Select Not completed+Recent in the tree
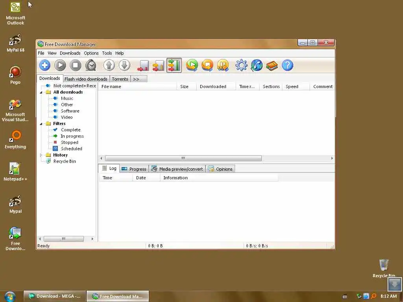This screenshot has width=403, height=302. (x=74, y=86)
